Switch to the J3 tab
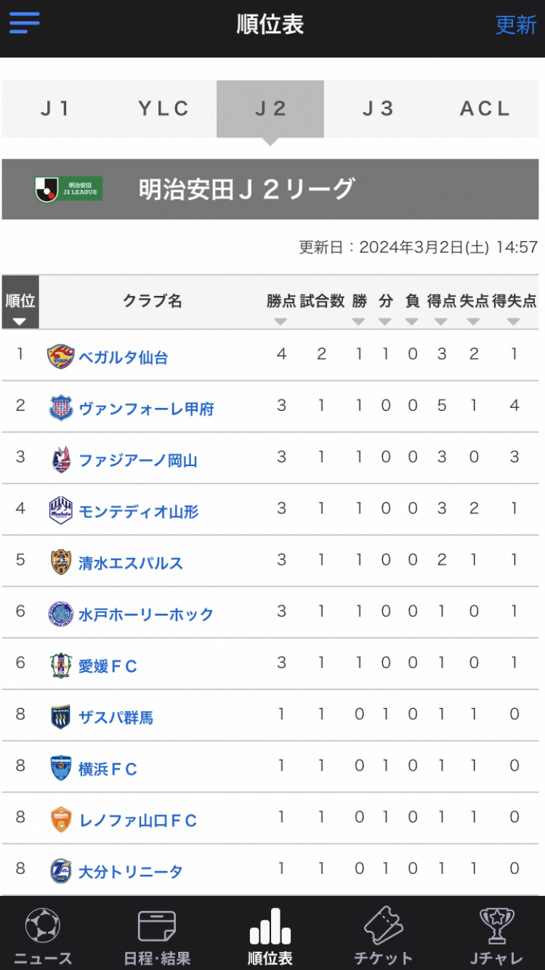The width and height of the screenshot is (545, 970). click(x=378, y=108)
